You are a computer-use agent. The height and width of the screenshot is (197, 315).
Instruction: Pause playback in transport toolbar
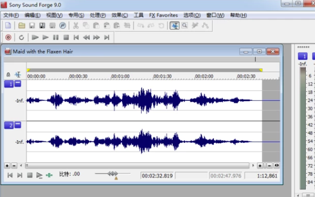[x=56, y=37]
